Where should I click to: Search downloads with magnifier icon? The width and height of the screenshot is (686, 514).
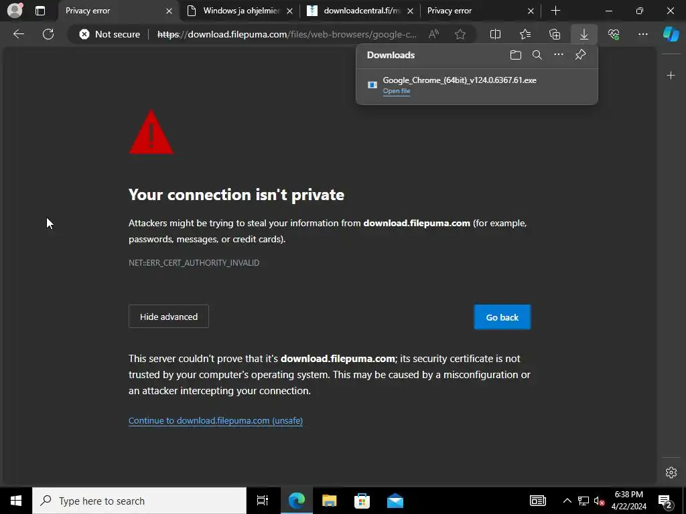[537, 55]
